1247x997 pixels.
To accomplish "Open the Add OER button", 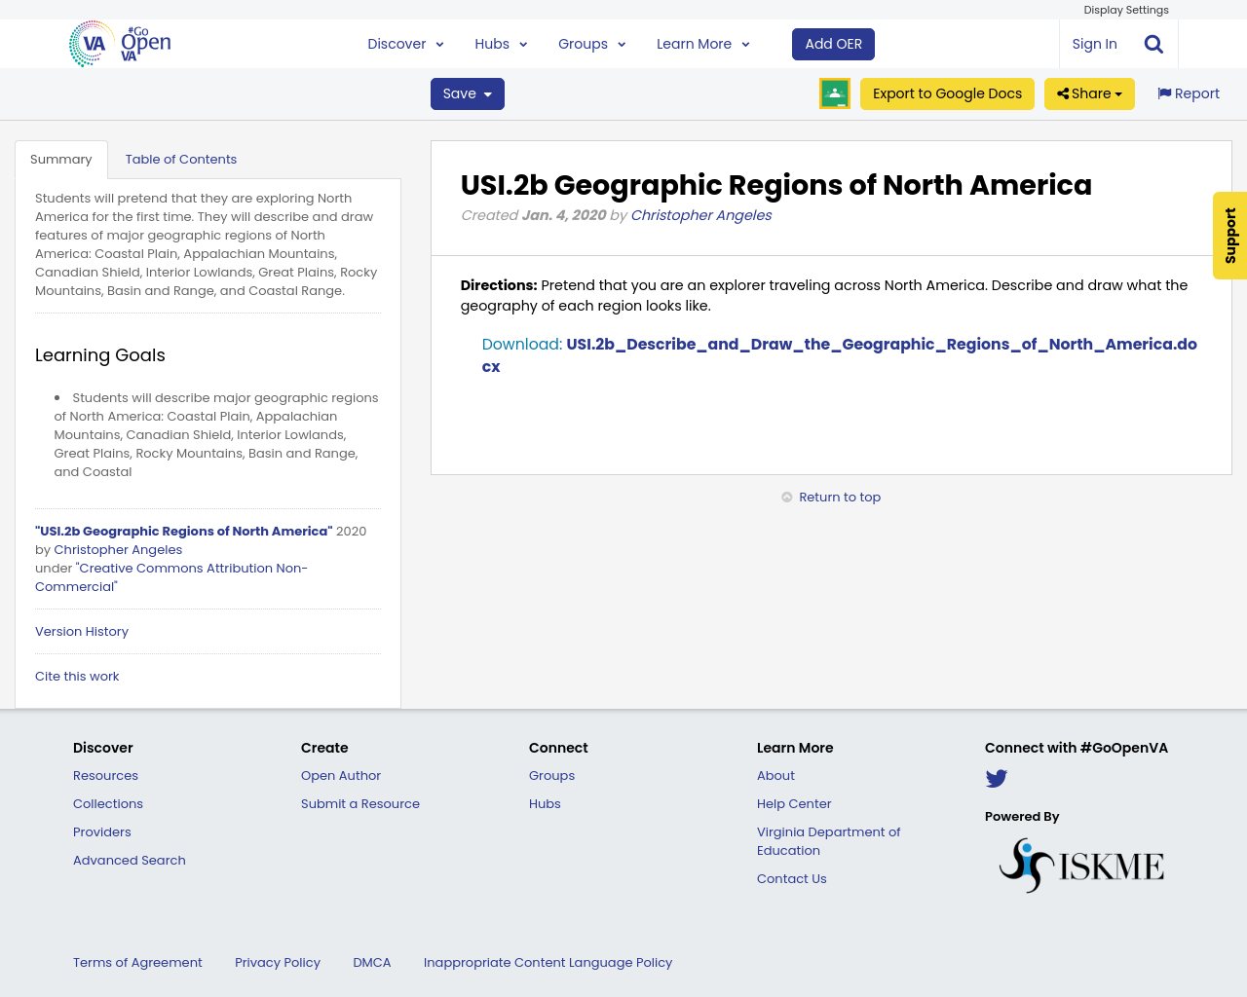I will [833, 43].
